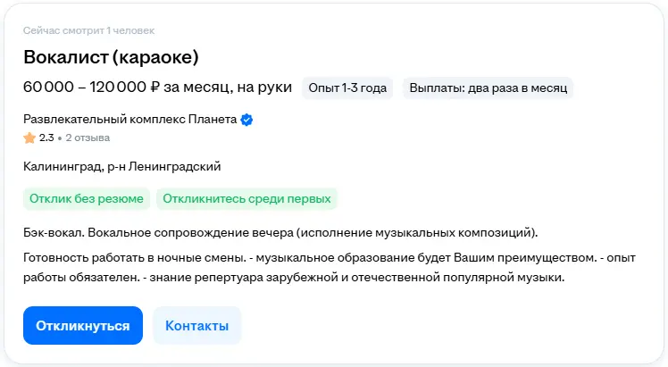Click the Контакты button
The image size is (668, 367).
click(x=196, y=326)
